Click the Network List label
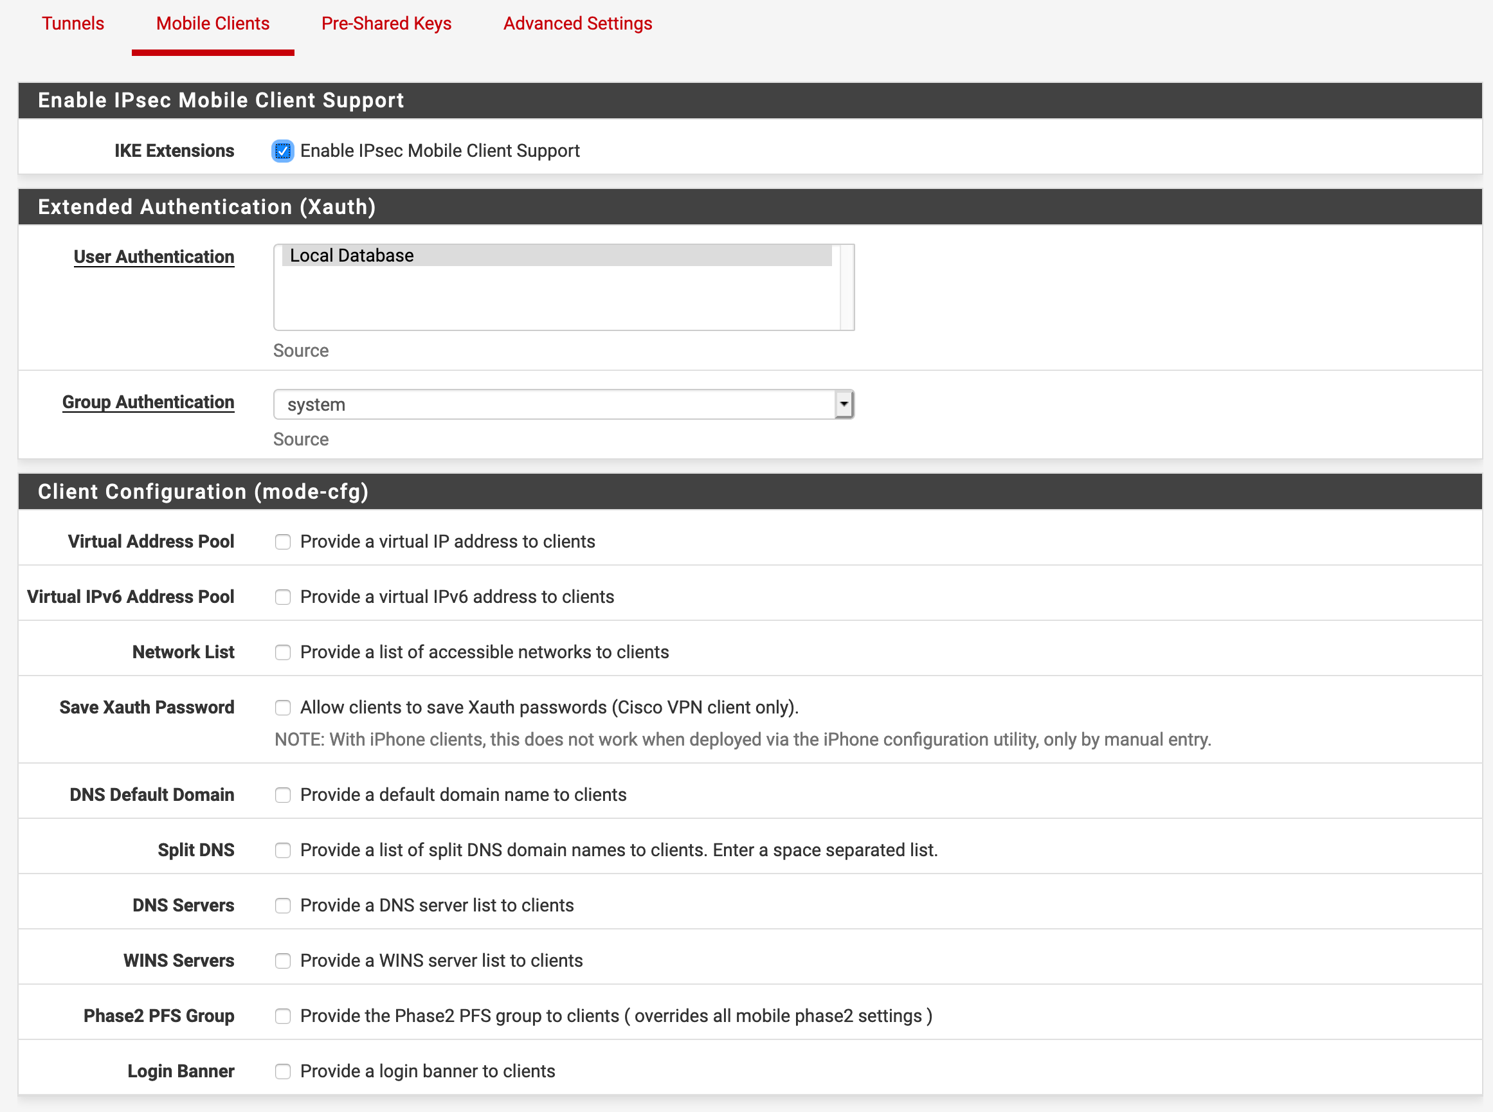 (183, 652)
